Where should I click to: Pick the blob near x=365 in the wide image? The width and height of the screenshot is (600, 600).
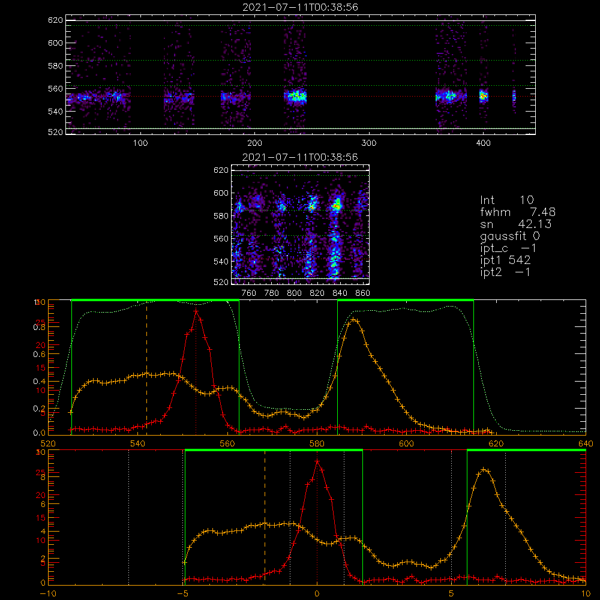pyautogui.click(x=451, y=96)
